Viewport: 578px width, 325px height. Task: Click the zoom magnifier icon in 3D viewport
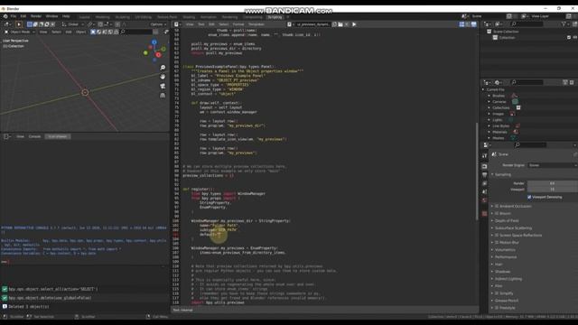click(x=163, y=68)
